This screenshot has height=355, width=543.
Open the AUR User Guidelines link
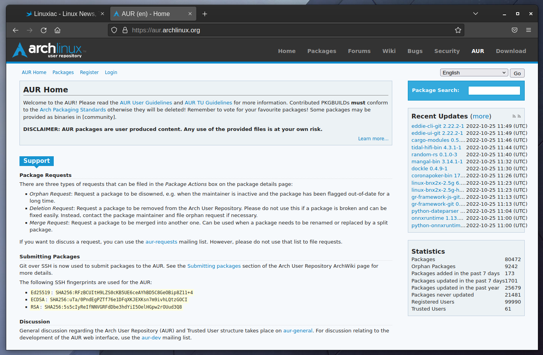(x=146, y=103)
